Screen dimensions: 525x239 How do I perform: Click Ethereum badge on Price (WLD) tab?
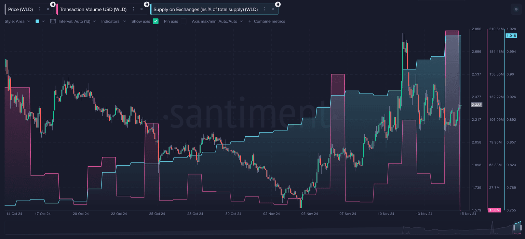pyautogui.click(x=53, y=4)
